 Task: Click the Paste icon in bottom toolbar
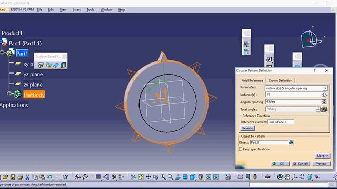click(x=42, y=177)
